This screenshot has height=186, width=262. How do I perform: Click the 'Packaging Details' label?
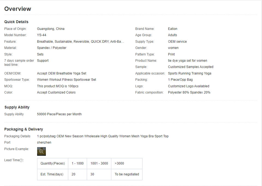(17, 136)
